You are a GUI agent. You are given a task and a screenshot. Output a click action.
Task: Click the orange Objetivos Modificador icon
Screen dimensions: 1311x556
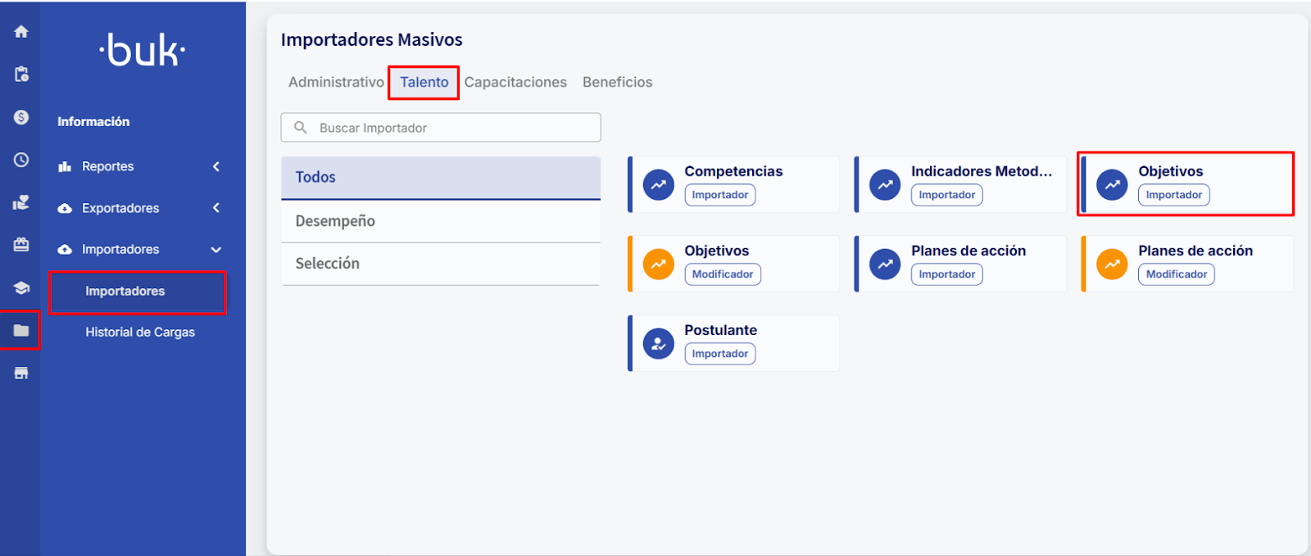[658, 264]
